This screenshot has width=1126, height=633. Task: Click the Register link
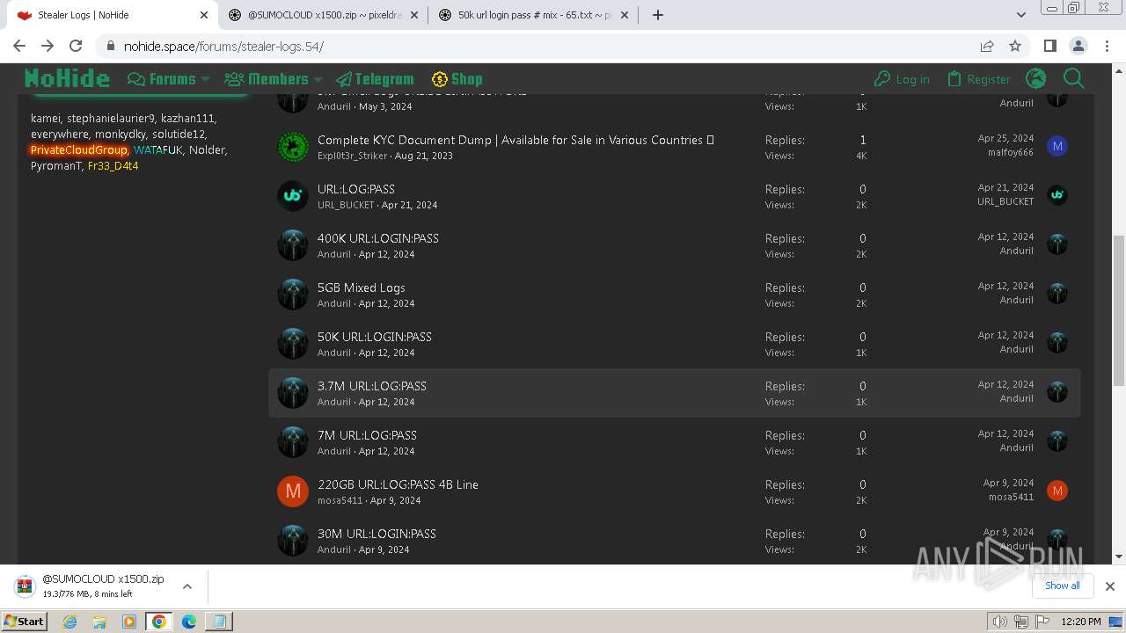coord(978,79)
